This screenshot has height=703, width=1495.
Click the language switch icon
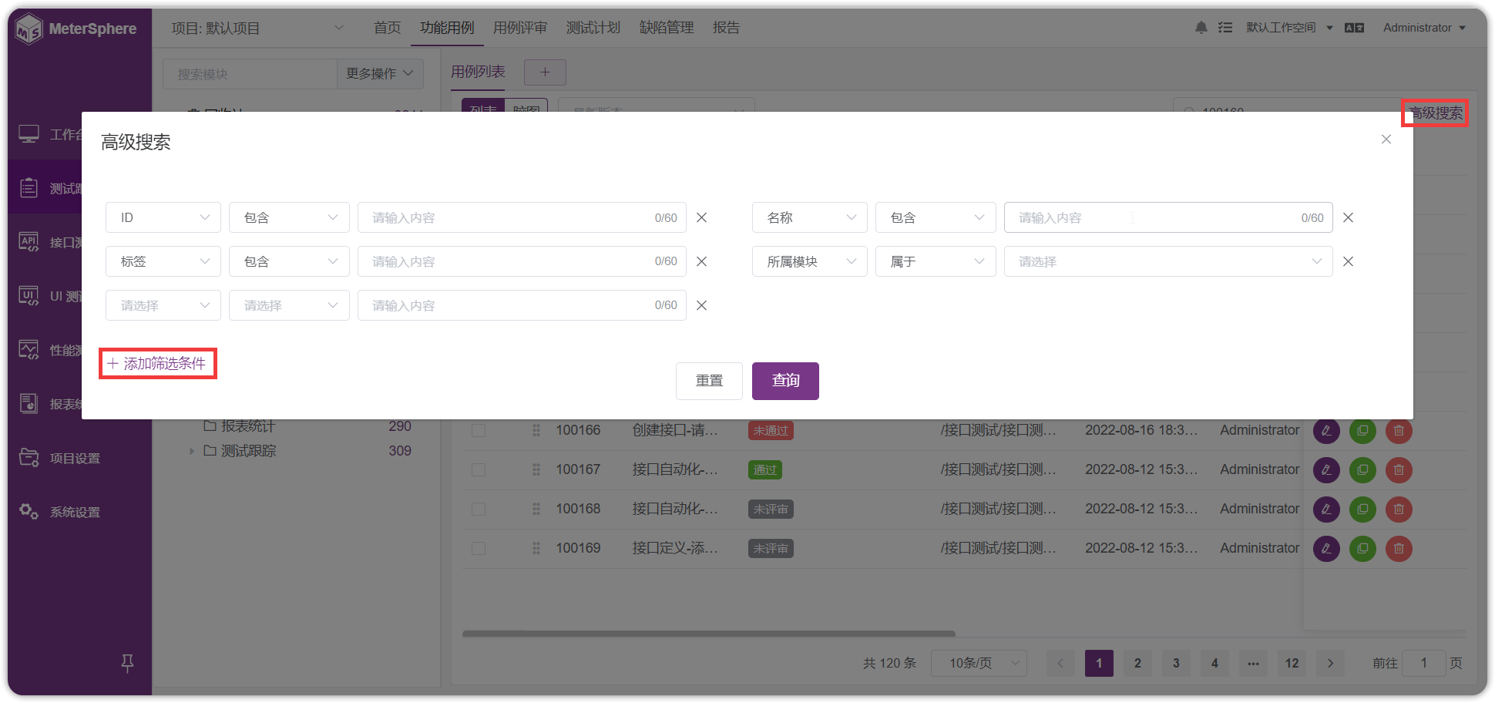click(1354, 28)
